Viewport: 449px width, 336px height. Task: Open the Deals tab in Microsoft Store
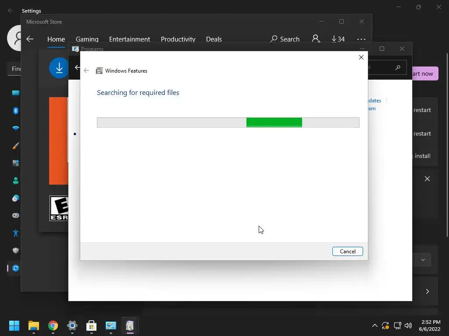point(214,39)
